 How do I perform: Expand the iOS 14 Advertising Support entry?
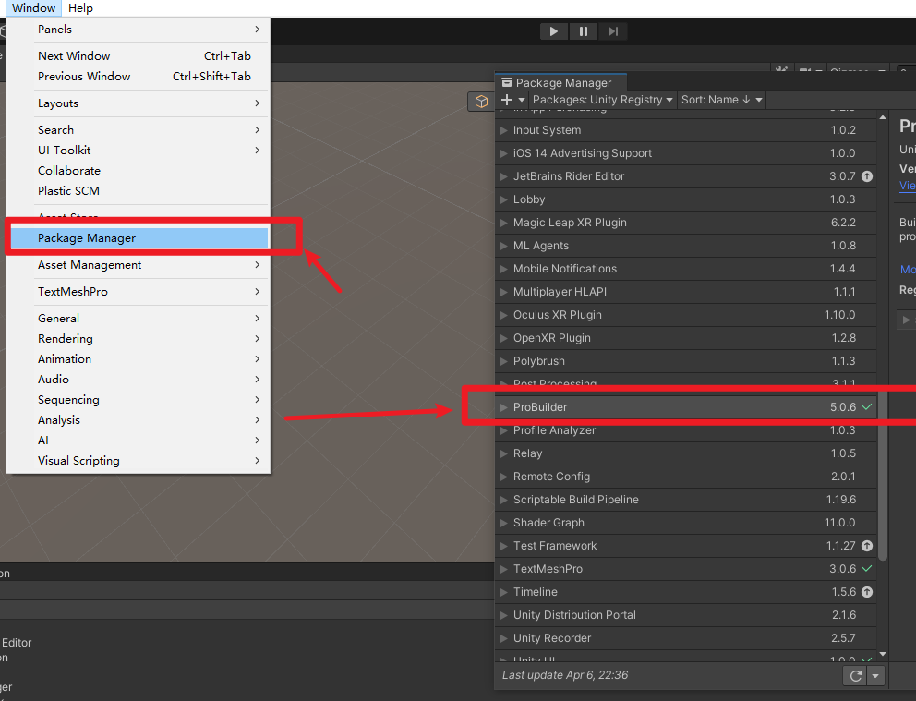click(503, 153)
